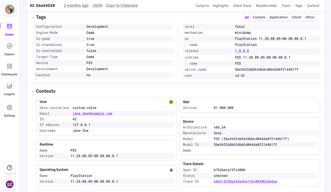Click the organization logo avatar
The image size is (331, 192).
click(10, 9)
